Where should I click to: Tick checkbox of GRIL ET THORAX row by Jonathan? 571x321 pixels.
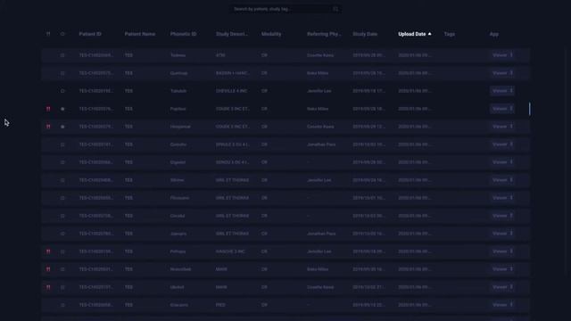(x=62, y=234)
